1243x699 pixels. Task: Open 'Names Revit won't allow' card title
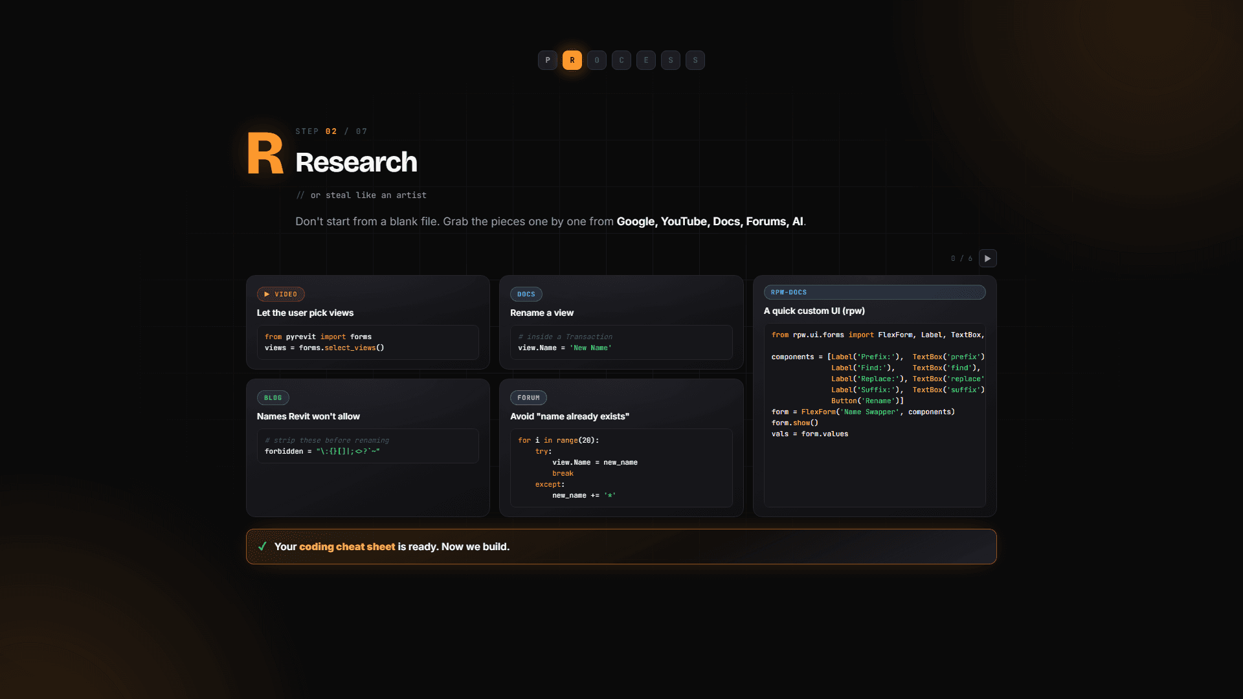click(308, 416)
